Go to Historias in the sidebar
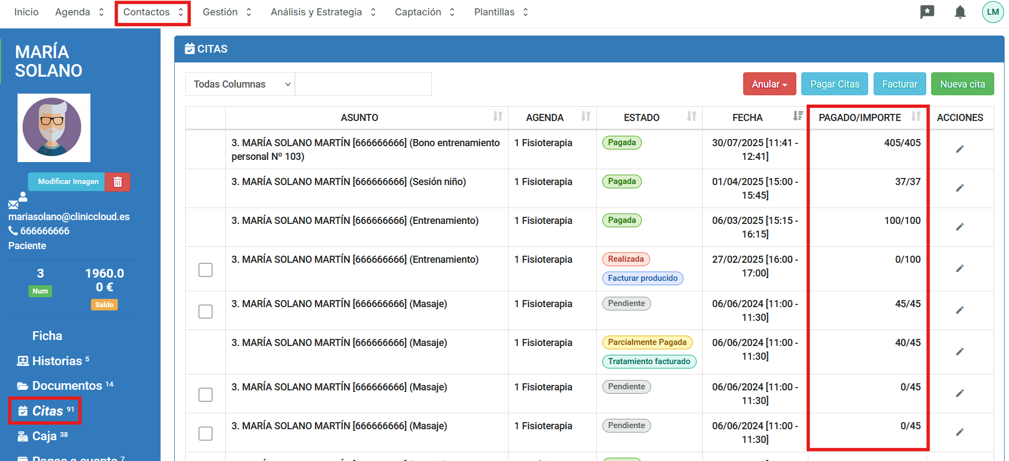 point(56,361)
